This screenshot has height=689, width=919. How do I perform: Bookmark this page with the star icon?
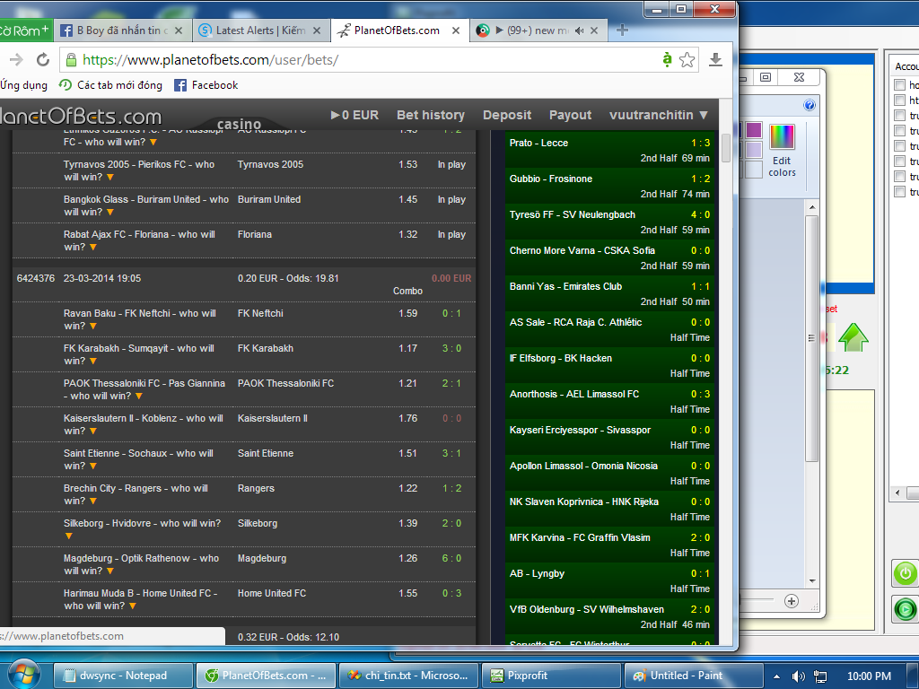(x=687, y=60)
